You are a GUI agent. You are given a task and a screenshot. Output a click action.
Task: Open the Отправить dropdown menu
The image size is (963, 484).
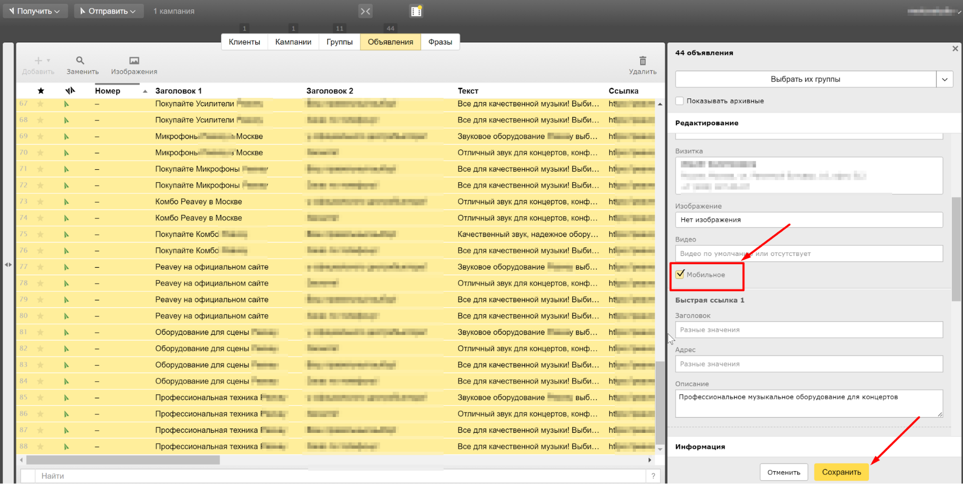(x=108, y=11)
